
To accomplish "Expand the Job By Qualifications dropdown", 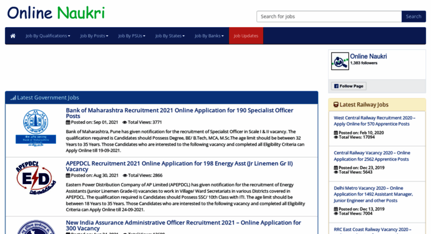I will 48,36.
